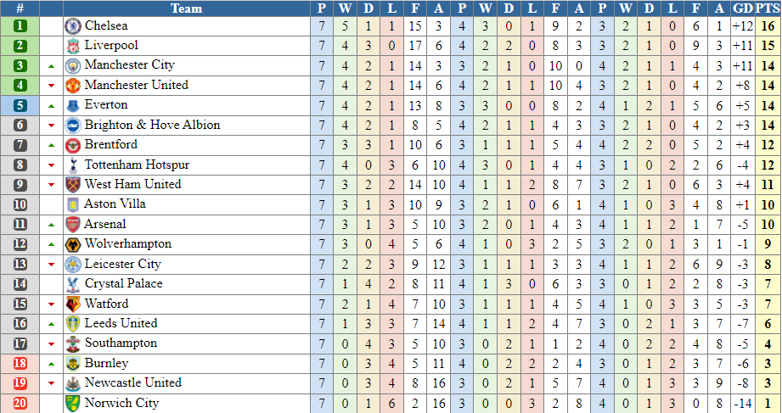Click the Liverpool club crest icon
Screen dimensions: 782x413
[73, 46]
